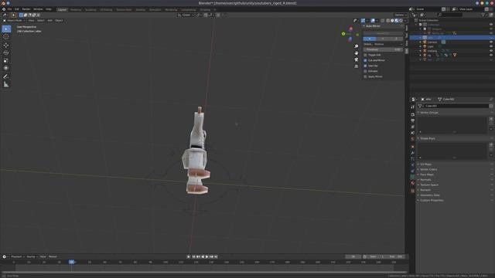Hide the Camera object in outliner
The width and height of the screenshot is (495, 278).
491,42
